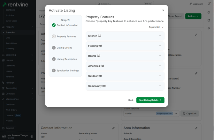Select the Contact Information completed step
The image size is (214, 140).
pos(65,25)
